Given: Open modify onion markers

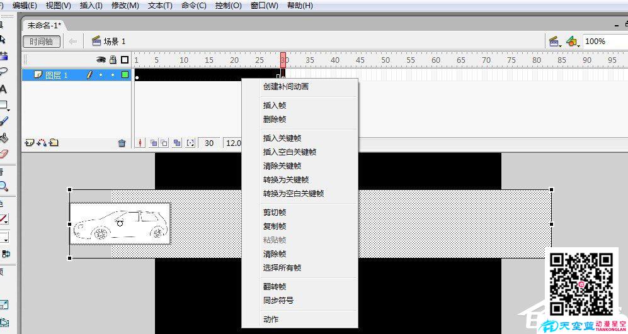Looking at the screenshot, I should point(191,143).
